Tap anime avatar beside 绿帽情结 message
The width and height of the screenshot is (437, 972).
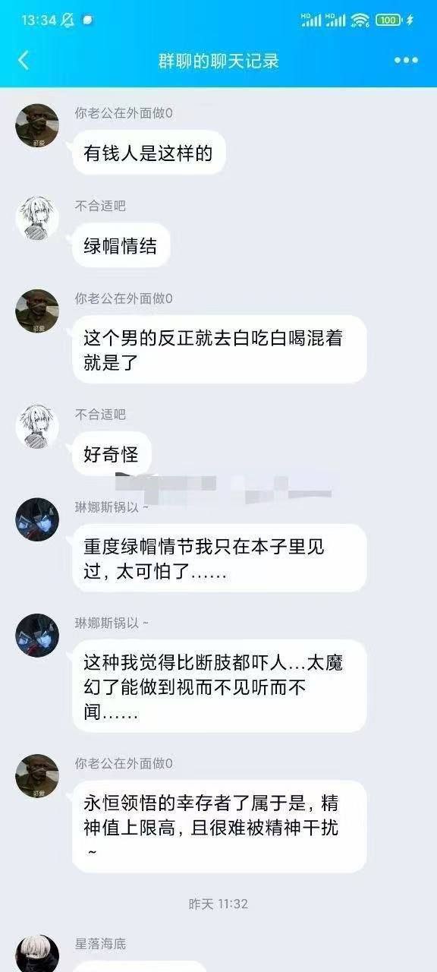[37, 219]
